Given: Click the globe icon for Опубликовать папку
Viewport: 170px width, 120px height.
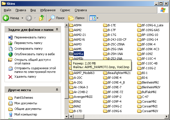Looking at the screenshot, I should 10,54.
